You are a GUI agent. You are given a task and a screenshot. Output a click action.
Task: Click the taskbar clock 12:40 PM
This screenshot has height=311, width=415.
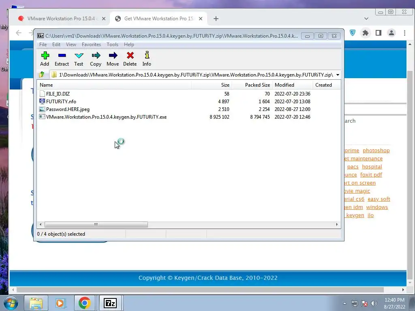[x=394, y=300]
